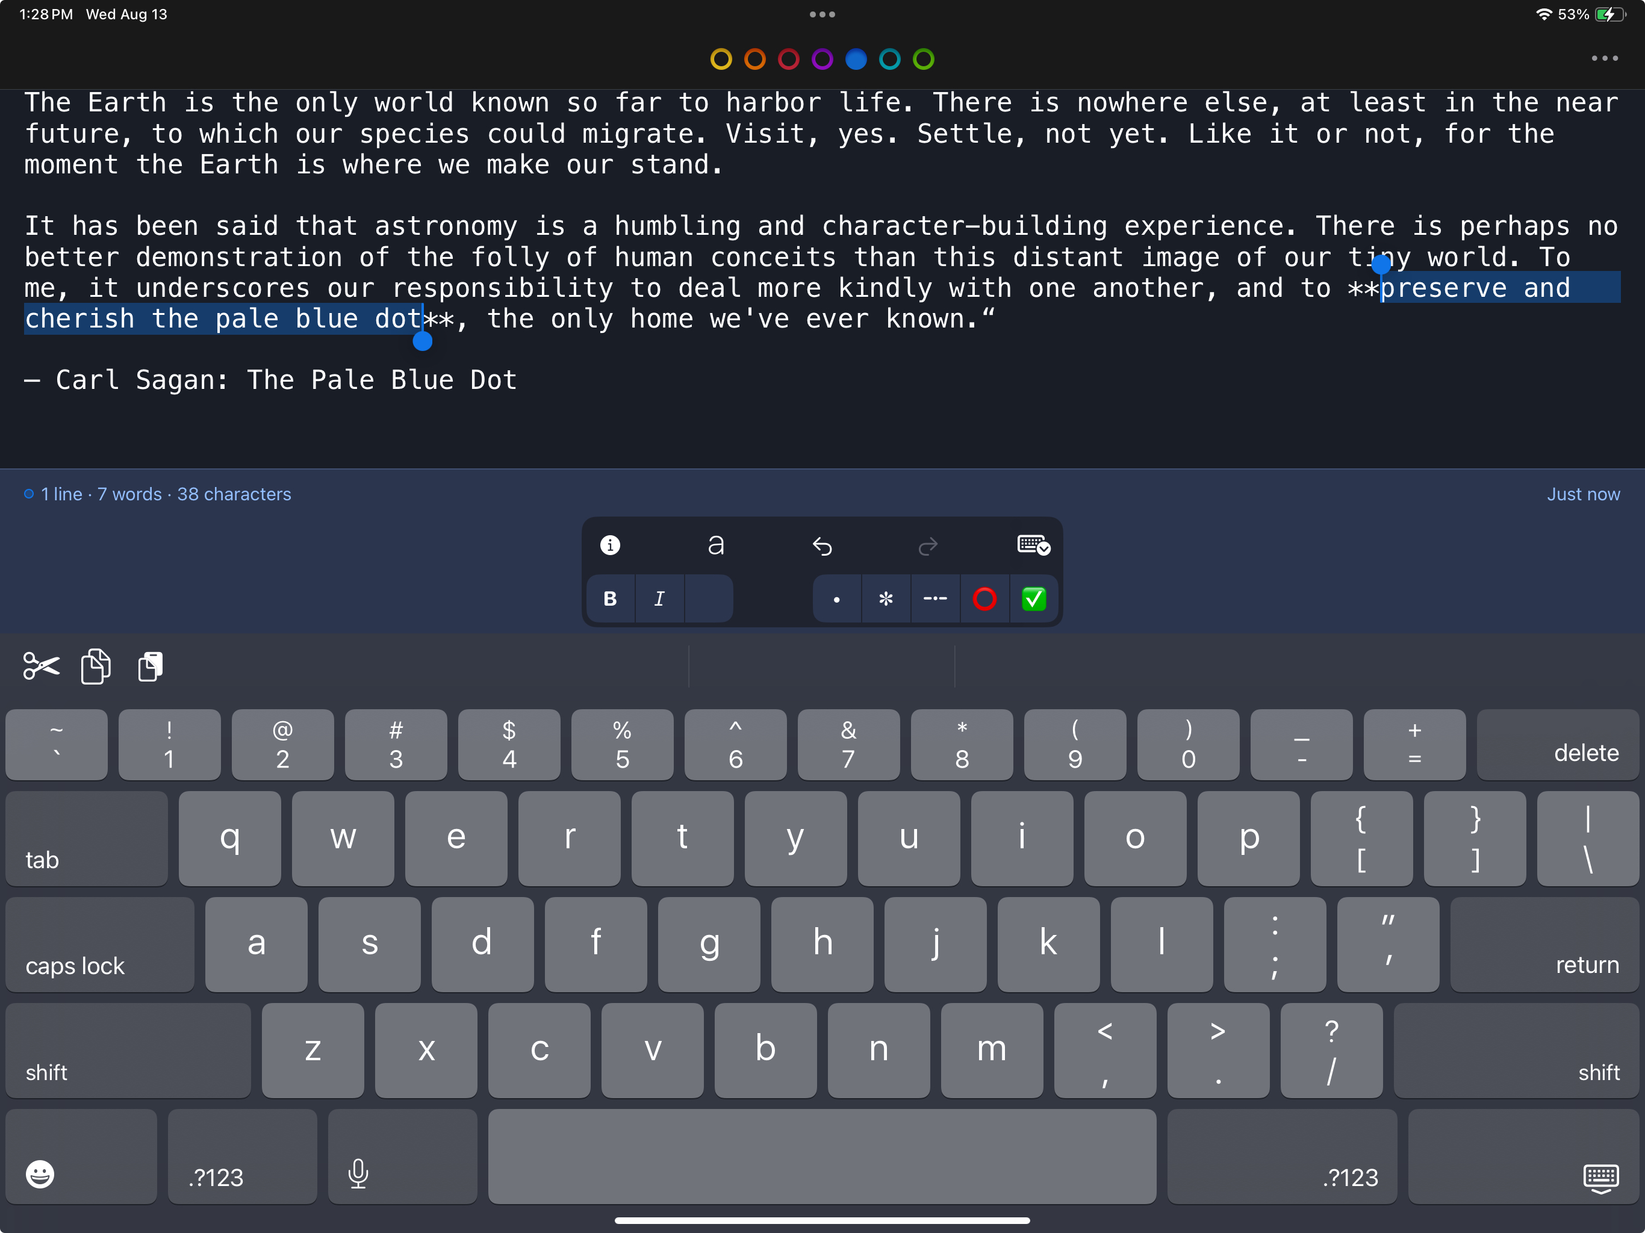Insert a bullet point with the dot button
This screenshot has height=1233, width=1645.
click(x=836, y=598)
